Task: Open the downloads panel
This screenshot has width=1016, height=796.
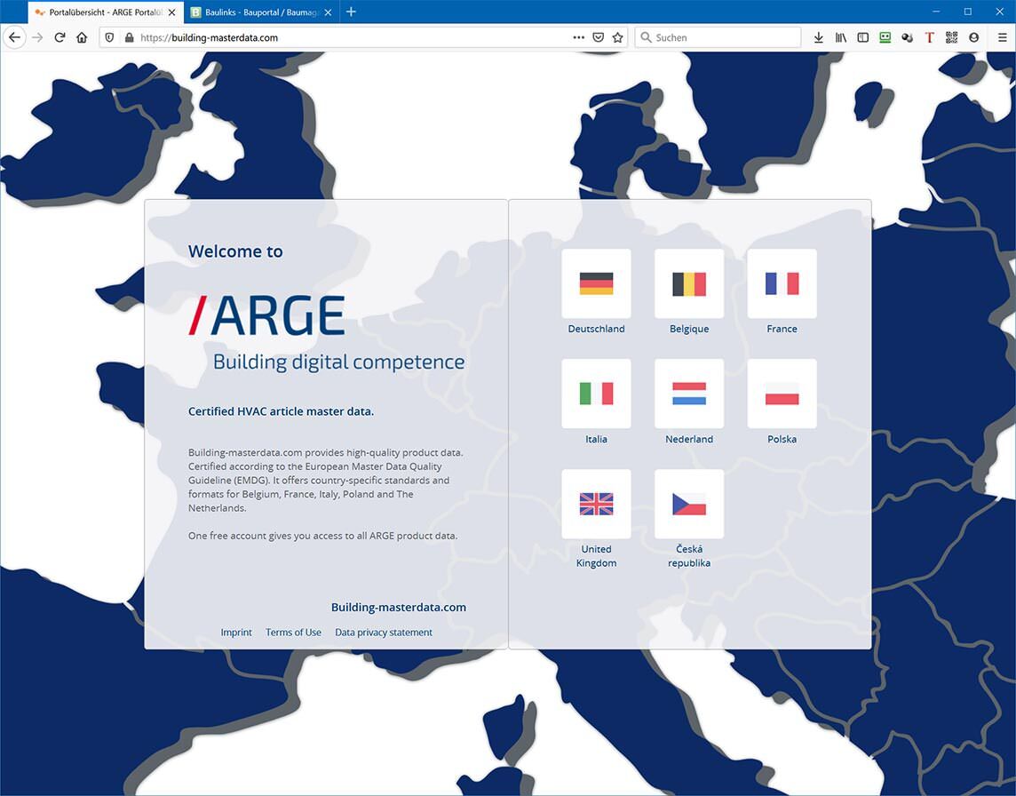Action: point(818,37)
